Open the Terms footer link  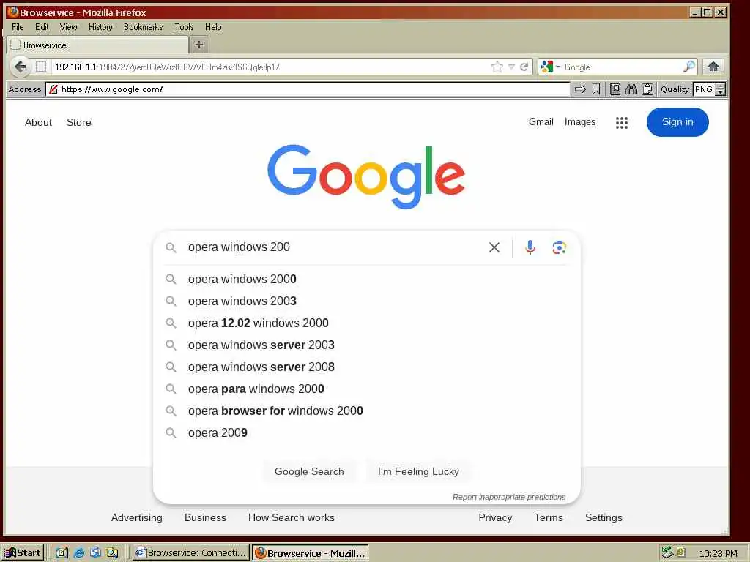[x=549, y=517]
